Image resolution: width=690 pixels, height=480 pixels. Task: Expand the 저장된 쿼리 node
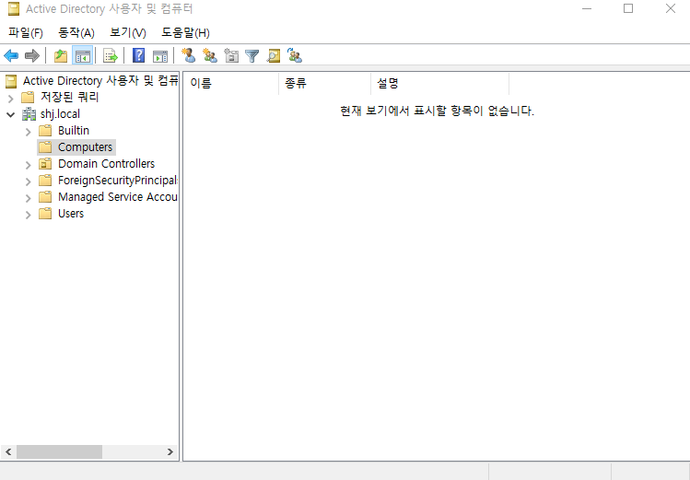tap(10, 98)
